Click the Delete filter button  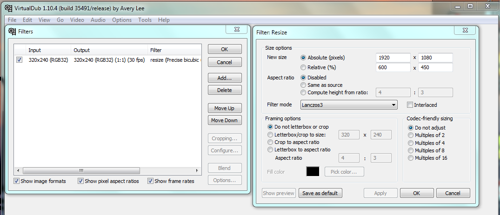coord(225,90)
